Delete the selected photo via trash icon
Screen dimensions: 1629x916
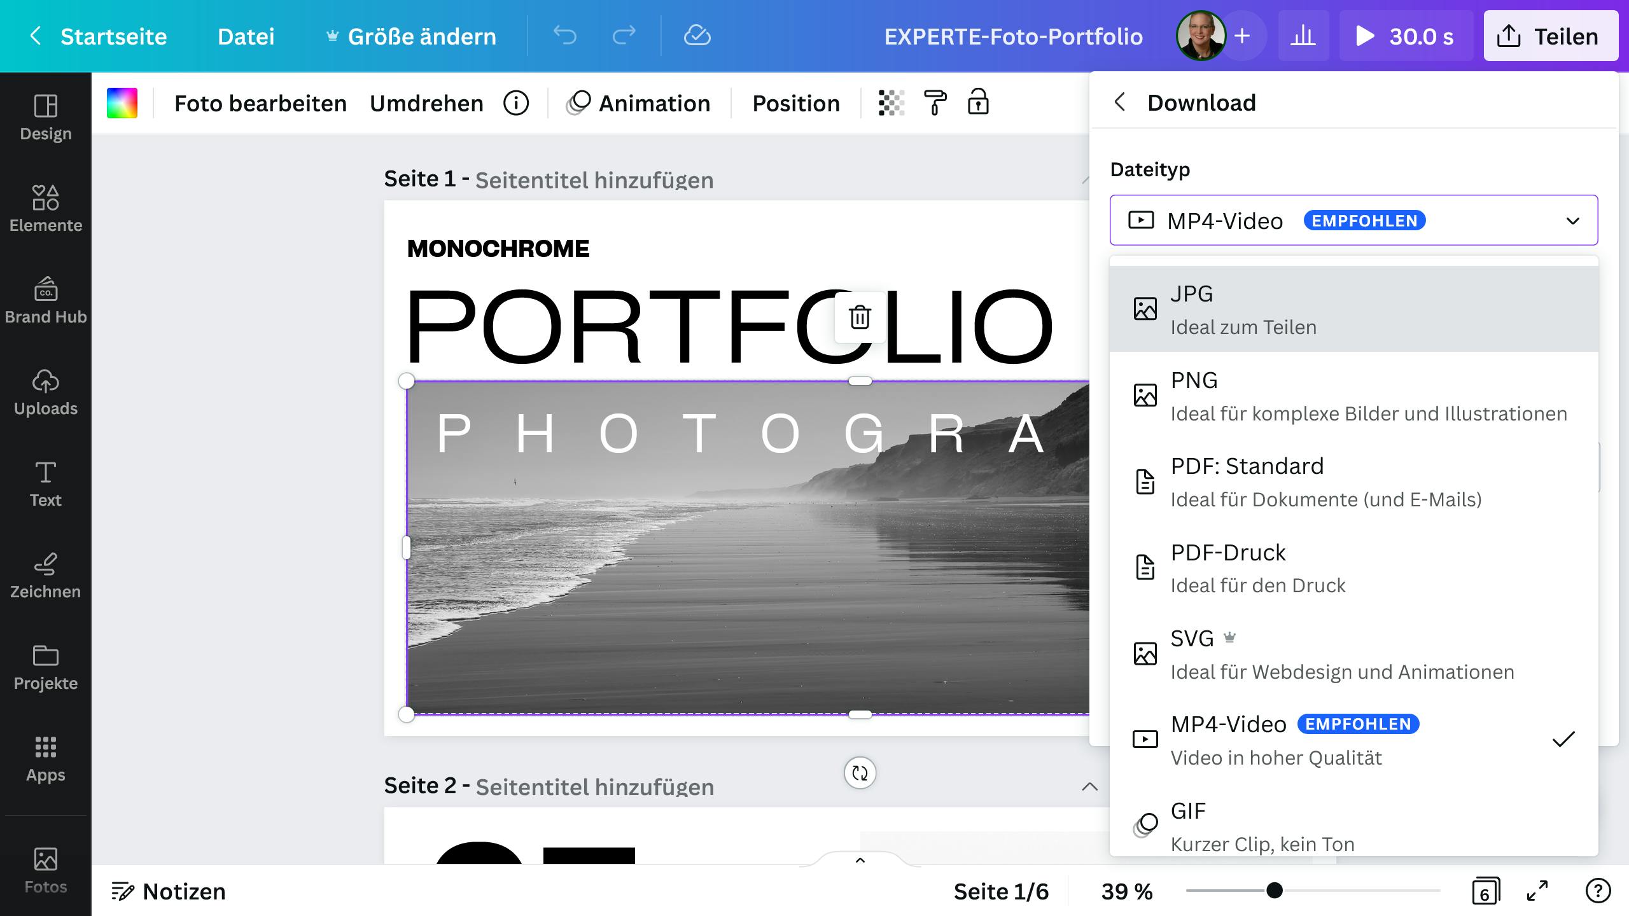point(860,318)
